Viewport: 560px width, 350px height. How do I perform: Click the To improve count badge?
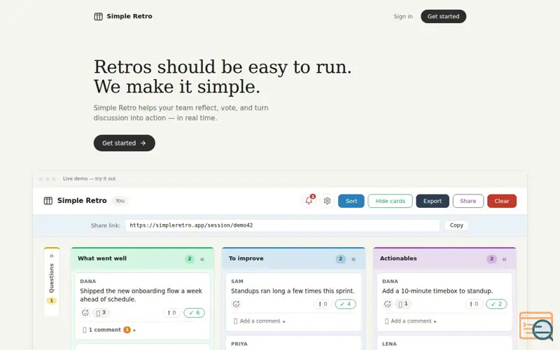click(341, 259)
